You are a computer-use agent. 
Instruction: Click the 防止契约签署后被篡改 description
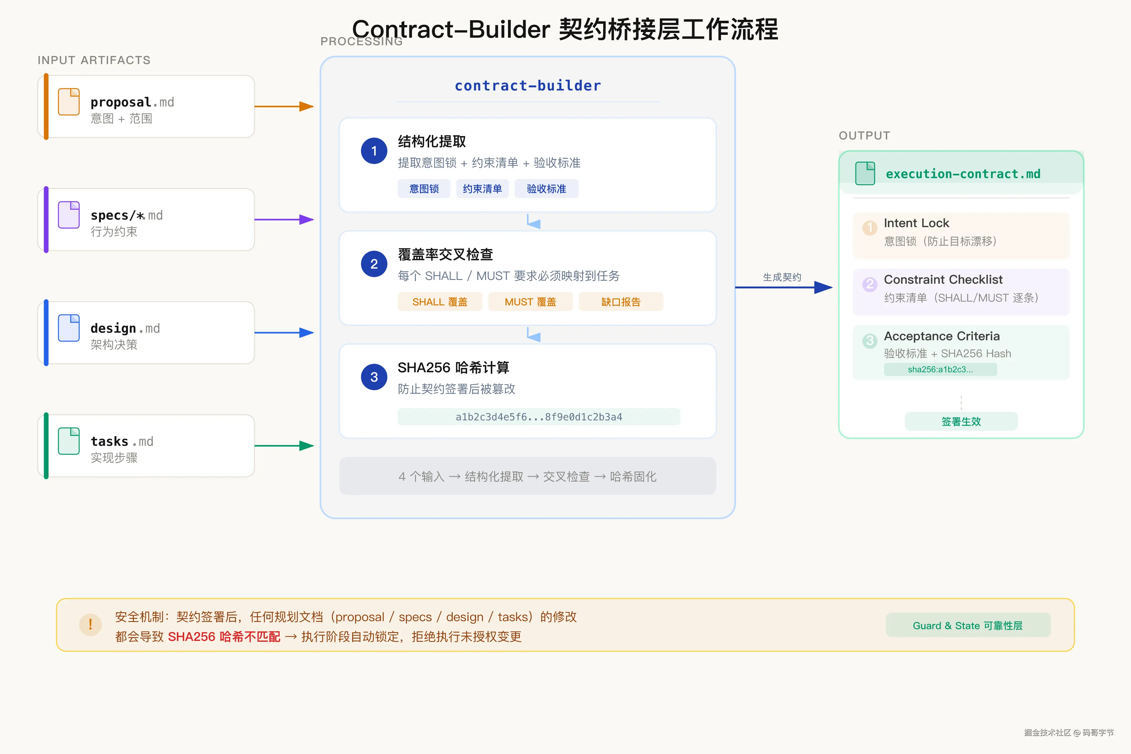pos(456,389)
